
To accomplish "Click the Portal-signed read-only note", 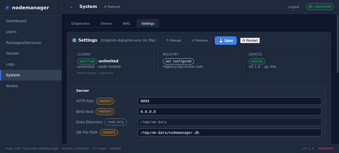I will (x=95, y=73).
